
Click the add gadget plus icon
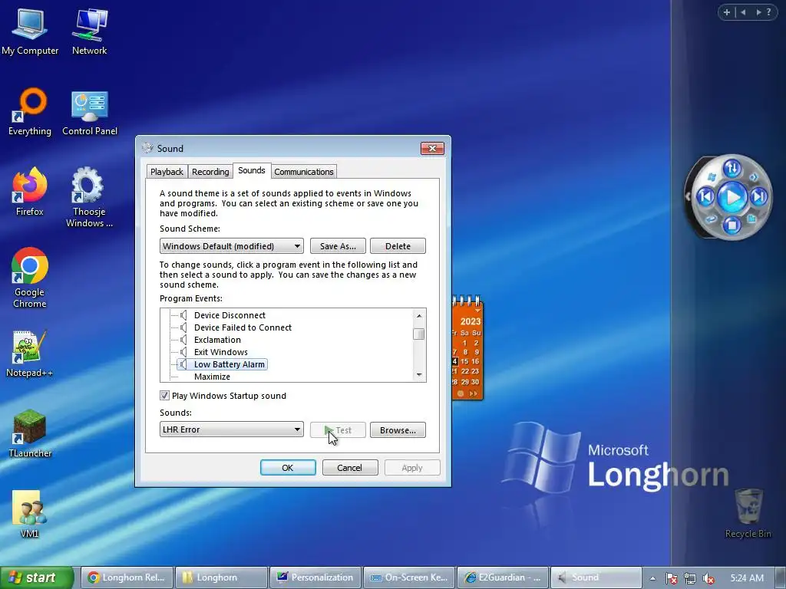coord(726,12)
